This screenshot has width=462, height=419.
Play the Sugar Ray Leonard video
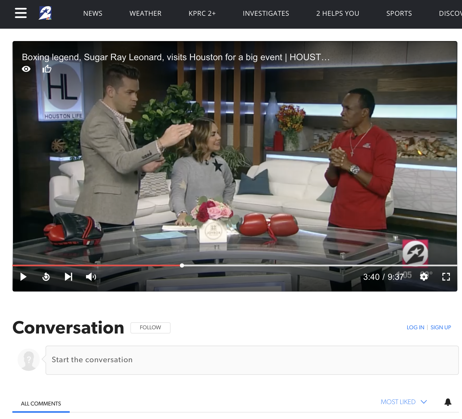(x=23, y=277)
